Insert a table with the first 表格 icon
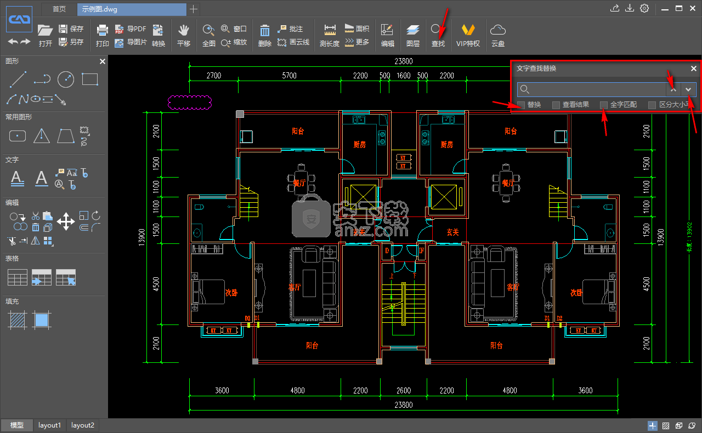The height and width of the screenshot is (433, 702). click(18, 277)
